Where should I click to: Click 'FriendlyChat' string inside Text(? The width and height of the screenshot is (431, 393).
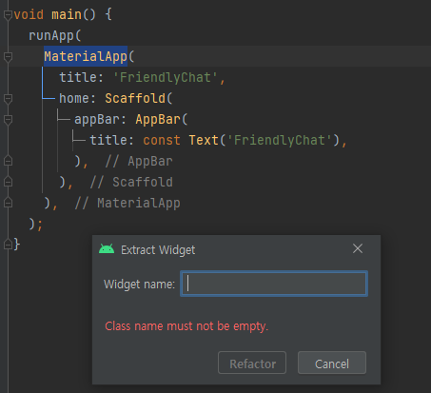pos(280,140)
